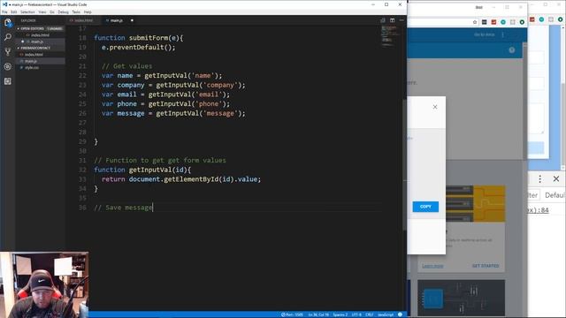
Task: Change language mode via JavaScript
Action: tap(386, 314)
